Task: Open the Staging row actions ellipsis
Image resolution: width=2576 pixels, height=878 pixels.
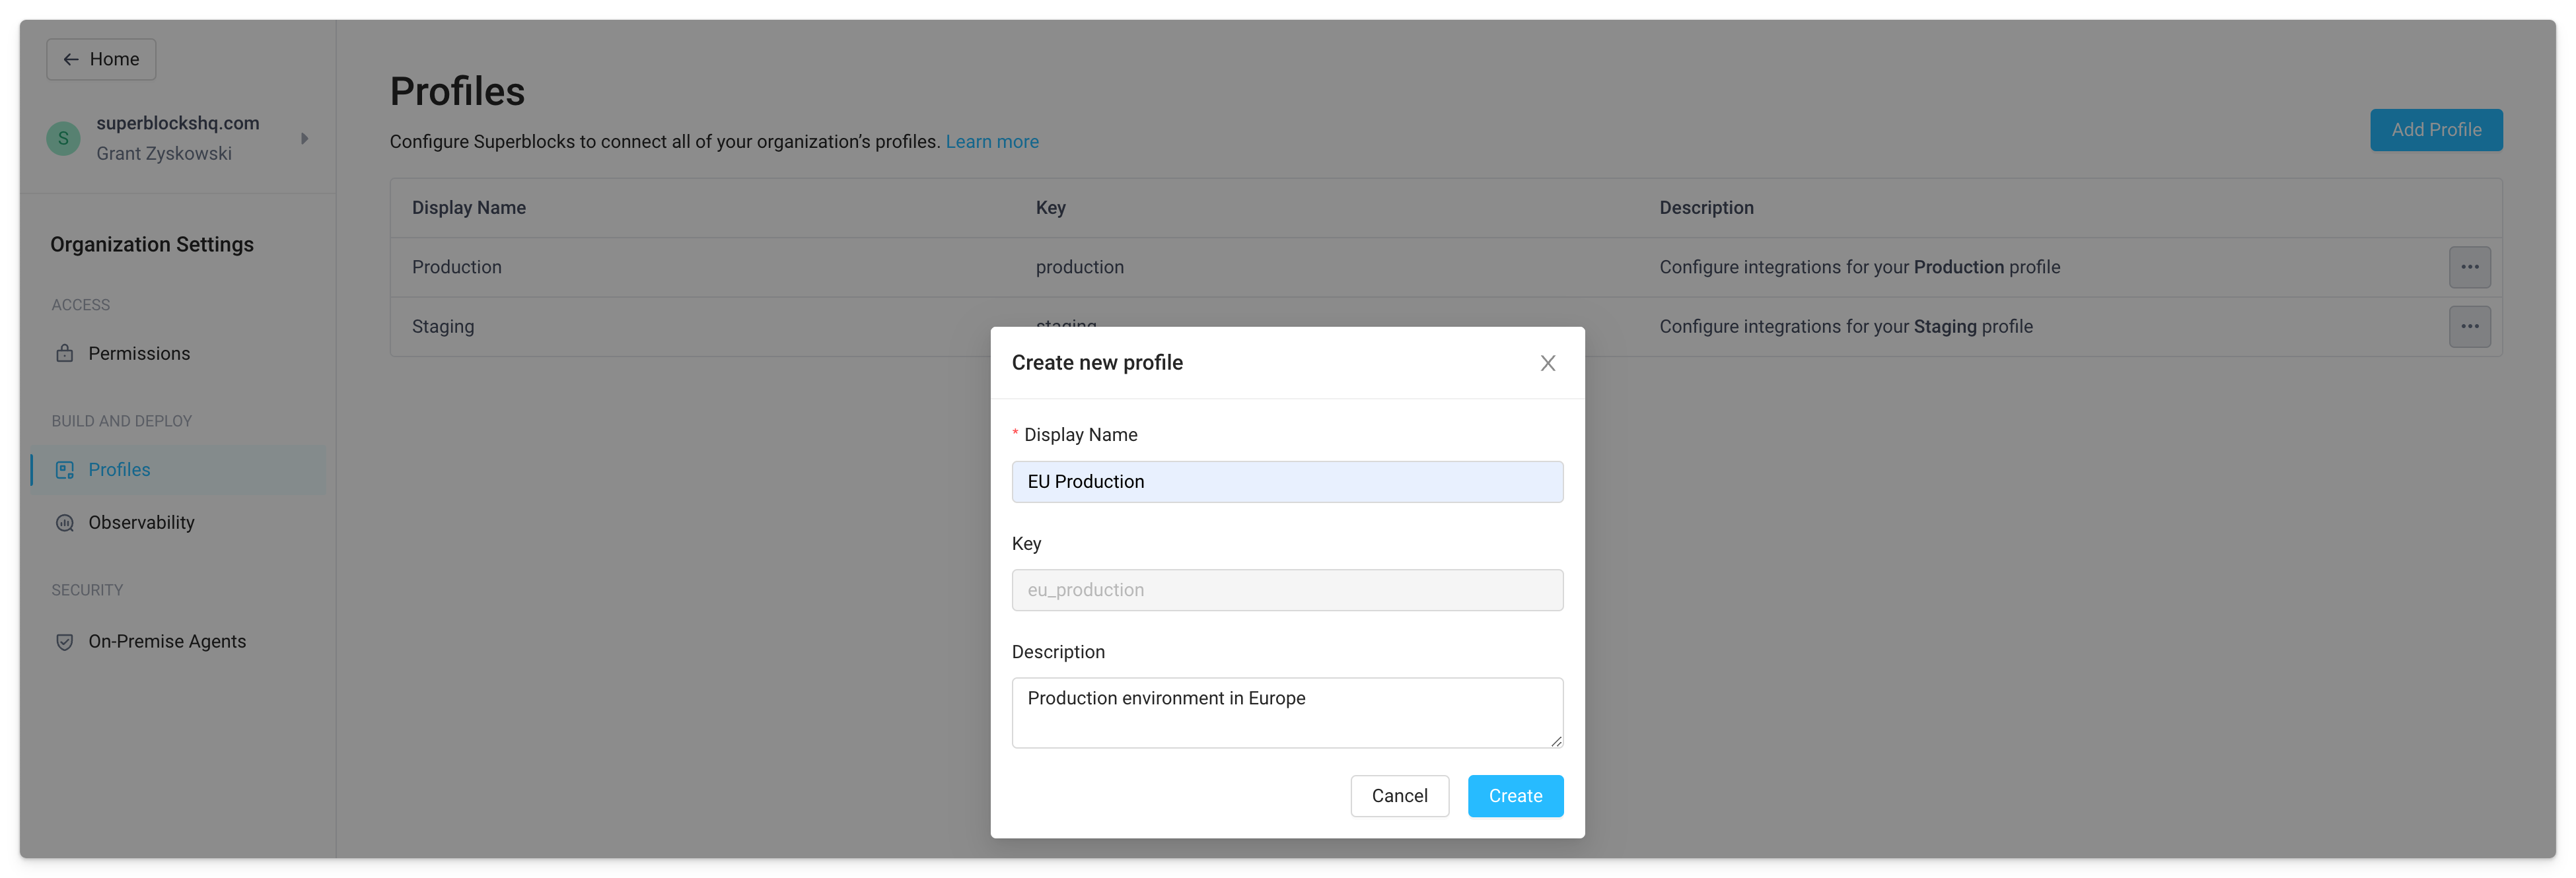Action: click(x=2470, y=326)
